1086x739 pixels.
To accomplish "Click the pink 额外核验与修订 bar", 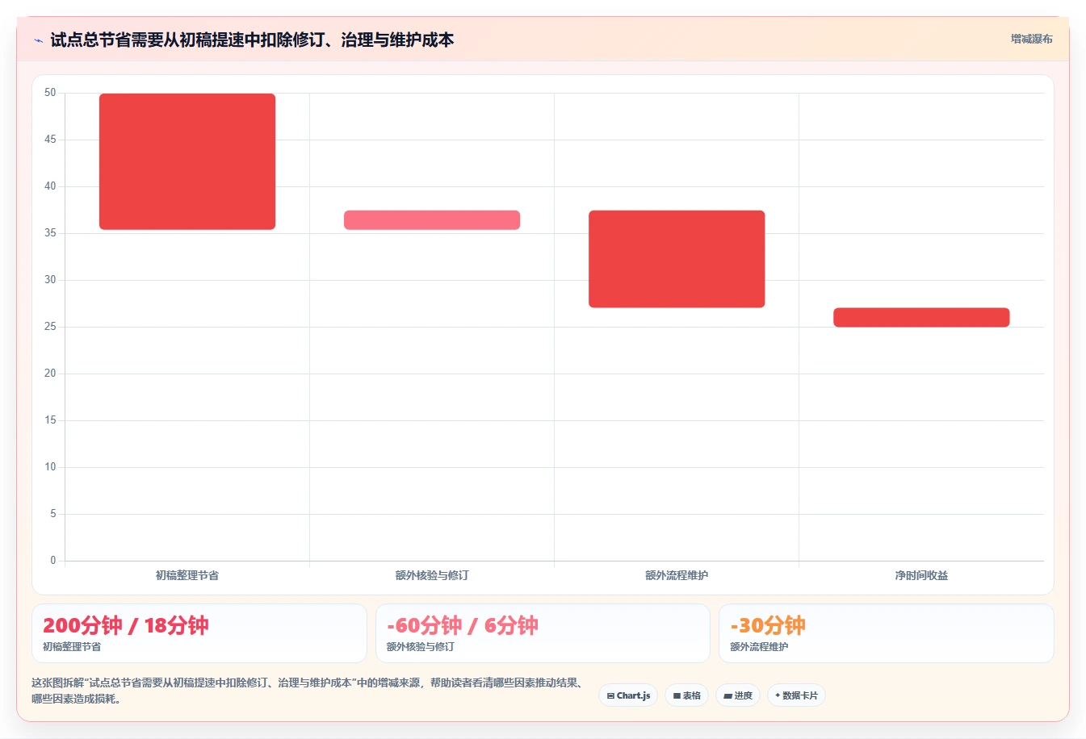I will click(x=432, y=220).
